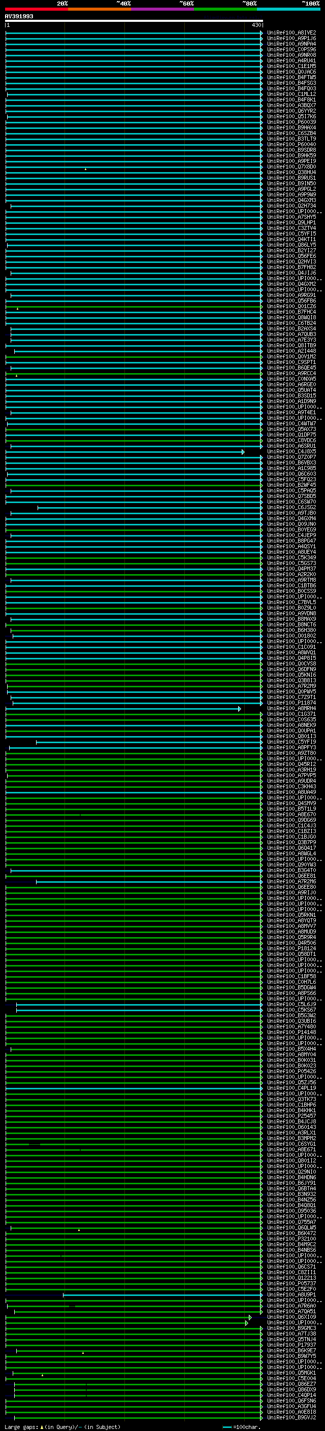This screenshot has width=325, height=1431.
Task: Click the UniRef100_A1D9N9 label
Action: click(x=291, y=401)
